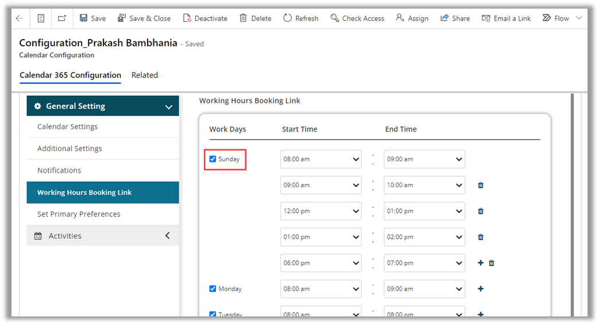Viewport: 599px width, 325px height.
Task: Click the Deactivate button
Action: click(x=205, y=18)
